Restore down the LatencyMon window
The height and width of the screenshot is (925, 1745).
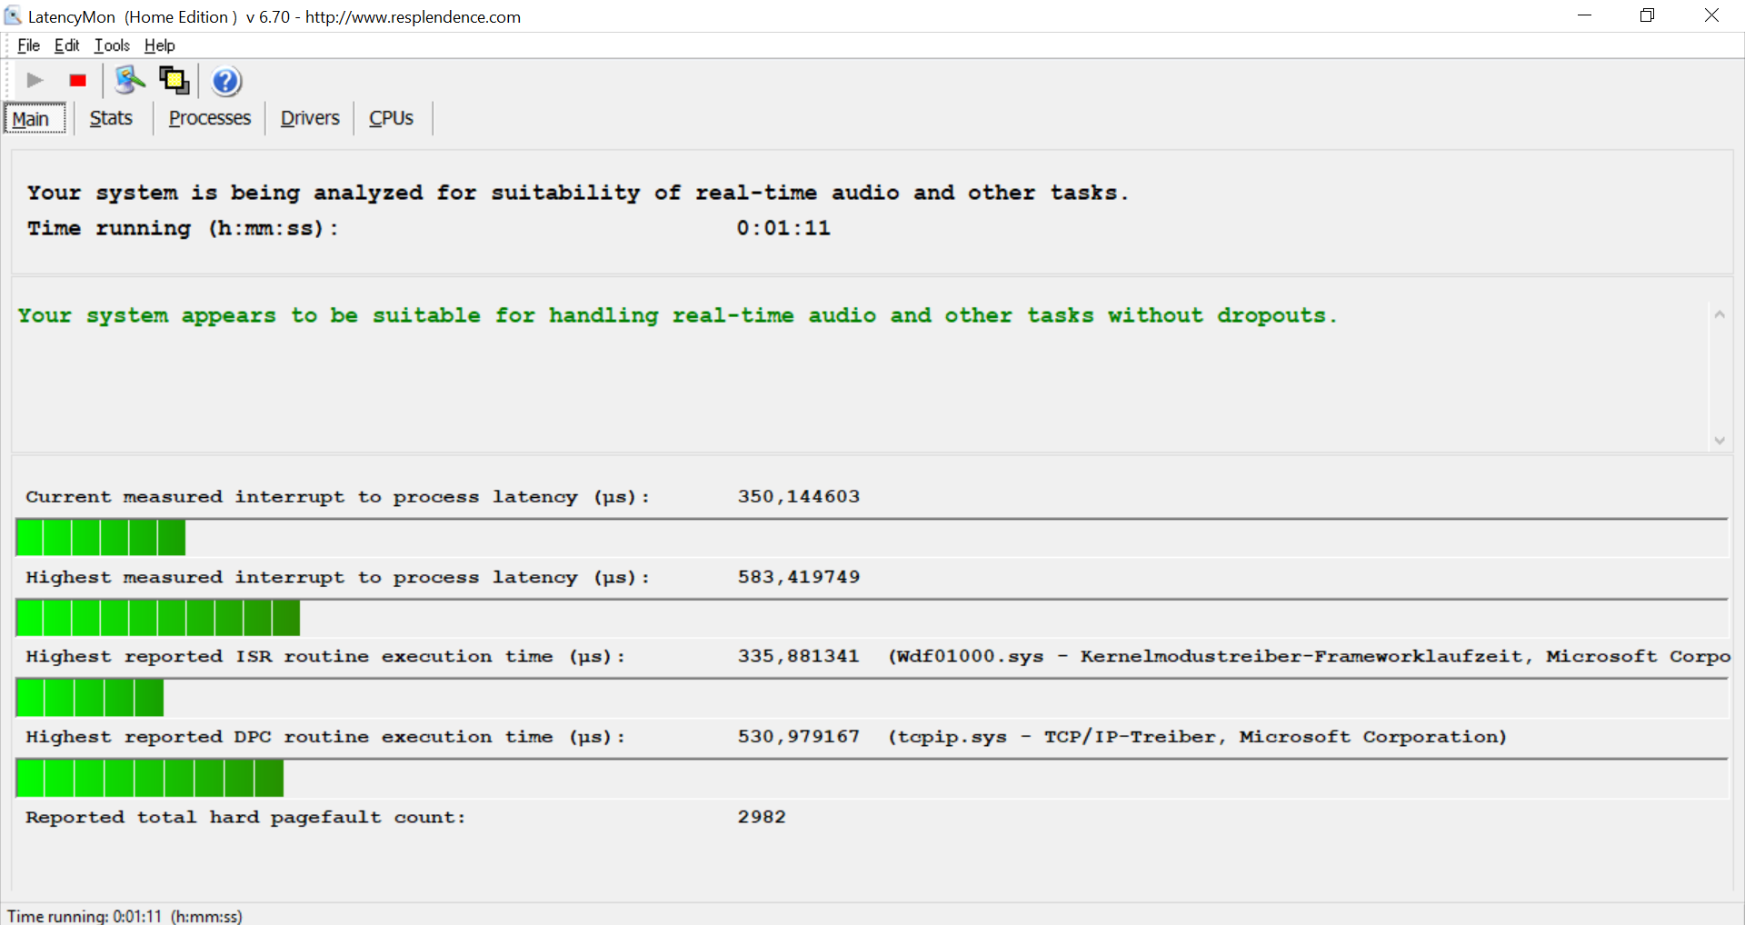(1647, 15)
